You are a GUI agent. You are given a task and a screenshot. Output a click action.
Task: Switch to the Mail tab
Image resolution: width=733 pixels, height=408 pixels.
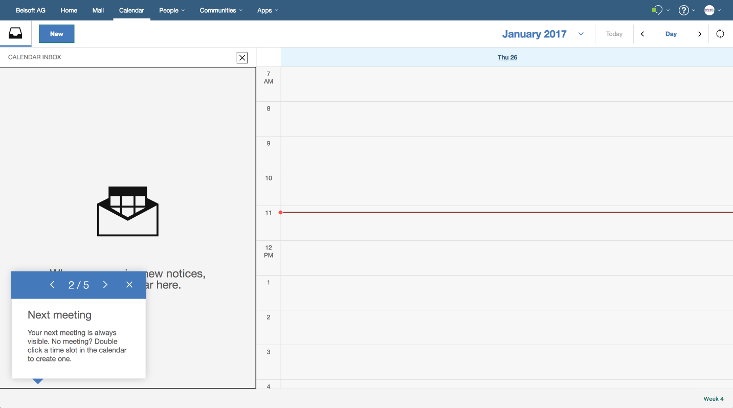pyautogui.click(x=98, y=10)
